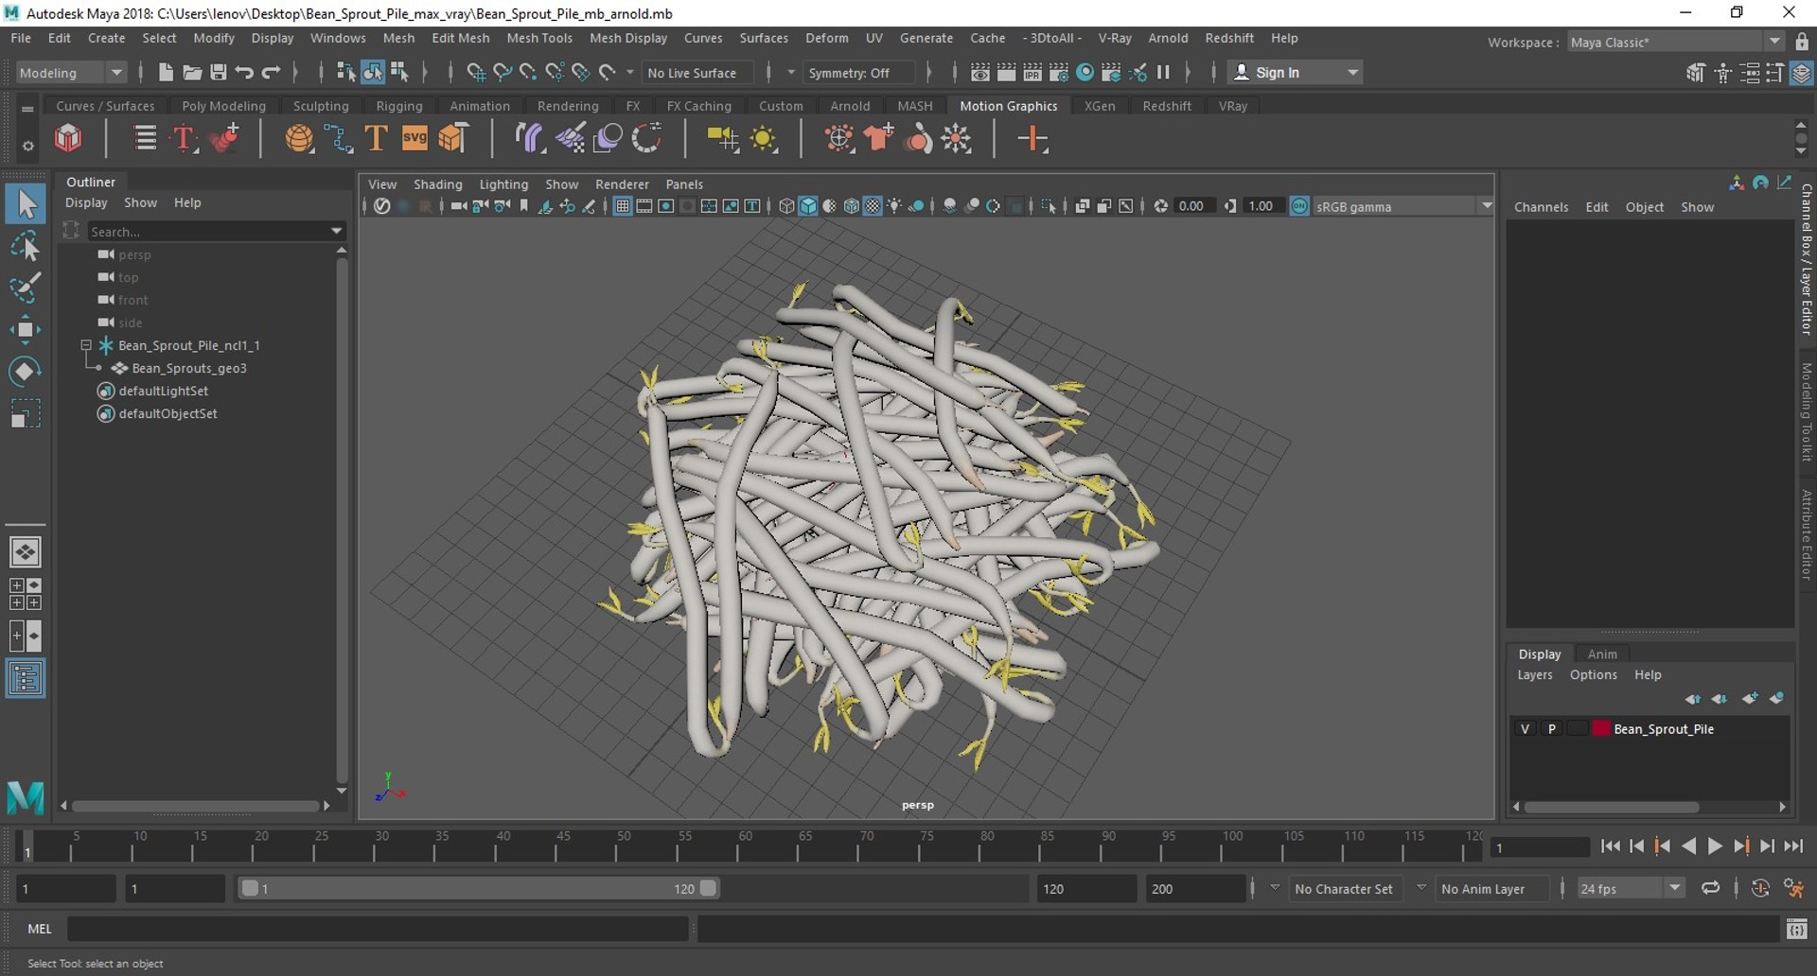Toggle the Auto Key button
Image resolution: width=1817 pixels, height=976 pixels.
click(x=1760, y=888)
